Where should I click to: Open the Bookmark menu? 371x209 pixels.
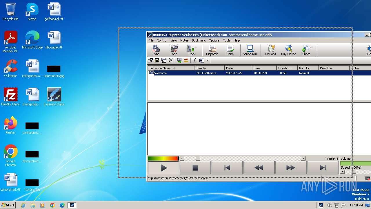(x=199, y=40)
